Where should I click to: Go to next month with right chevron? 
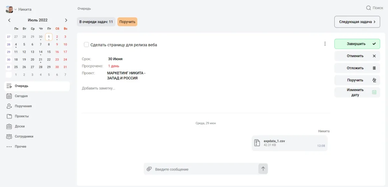point(66,20)
